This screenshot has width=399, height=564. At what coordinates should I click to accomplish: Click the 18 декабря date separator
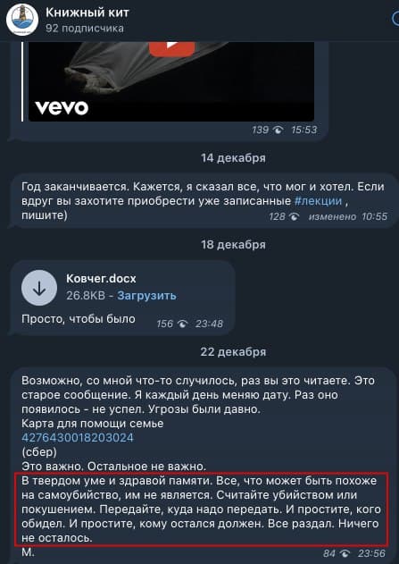click(234, 245)
